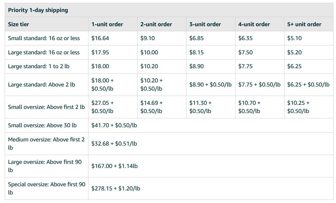336x203 pixels.
Task: Select the Large standard: 1 to 2 lb label
Action: pyautogui.click(x=39, y=66)
